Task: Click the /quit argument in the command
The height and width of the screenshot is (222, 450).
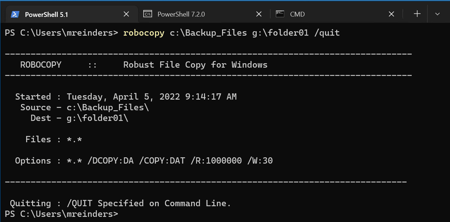Action: click(327, 33)
